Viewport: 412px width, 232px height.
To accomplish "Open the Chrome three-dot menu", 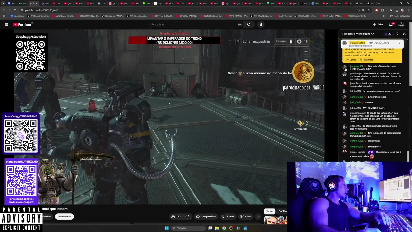I will [408, 10].
